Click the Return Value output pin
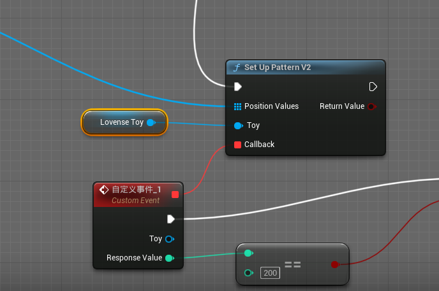Screen dimensions: 439x291 (x=372, y=106)
